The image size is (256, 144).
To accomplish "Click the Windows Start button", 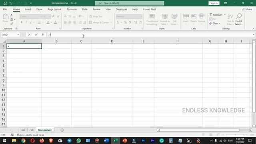I will pos(4,140).
